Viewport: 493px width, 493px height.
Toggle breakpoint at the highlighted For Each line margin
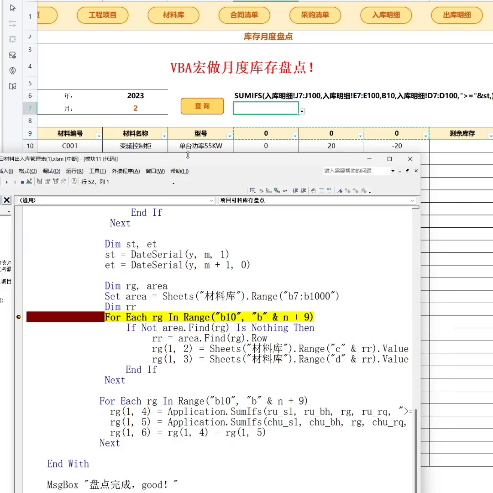(x=19, y=317)
